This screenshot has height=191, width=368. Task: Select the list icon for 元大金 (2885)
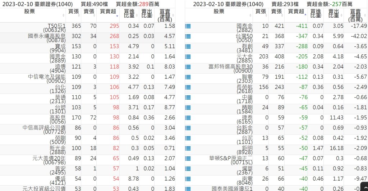188,57
